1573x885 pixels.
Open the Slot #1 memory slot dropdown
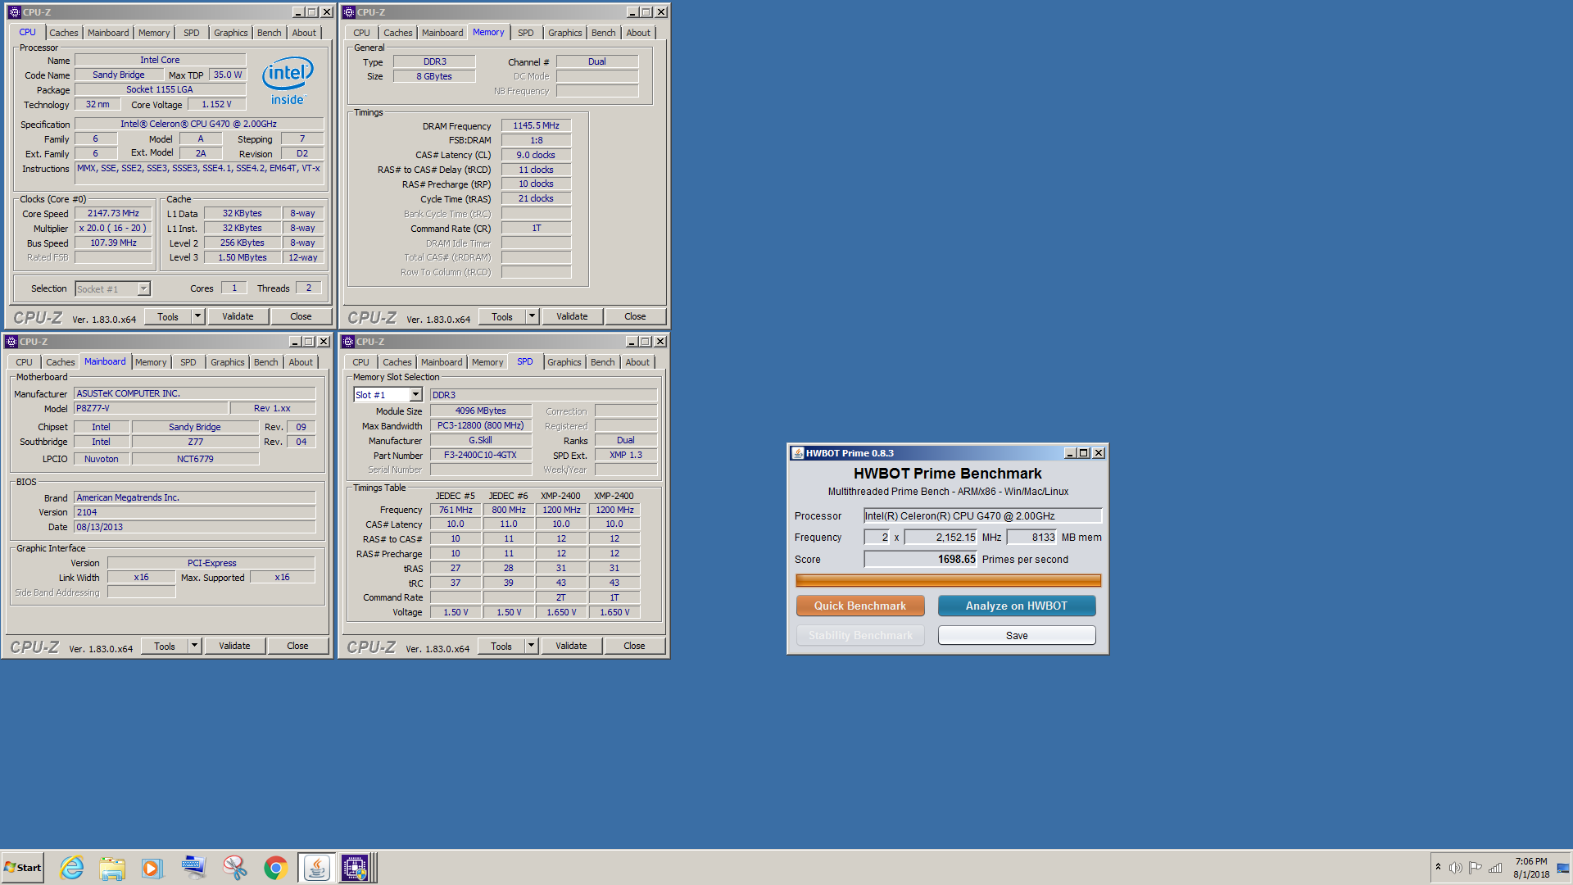[388, 395]
